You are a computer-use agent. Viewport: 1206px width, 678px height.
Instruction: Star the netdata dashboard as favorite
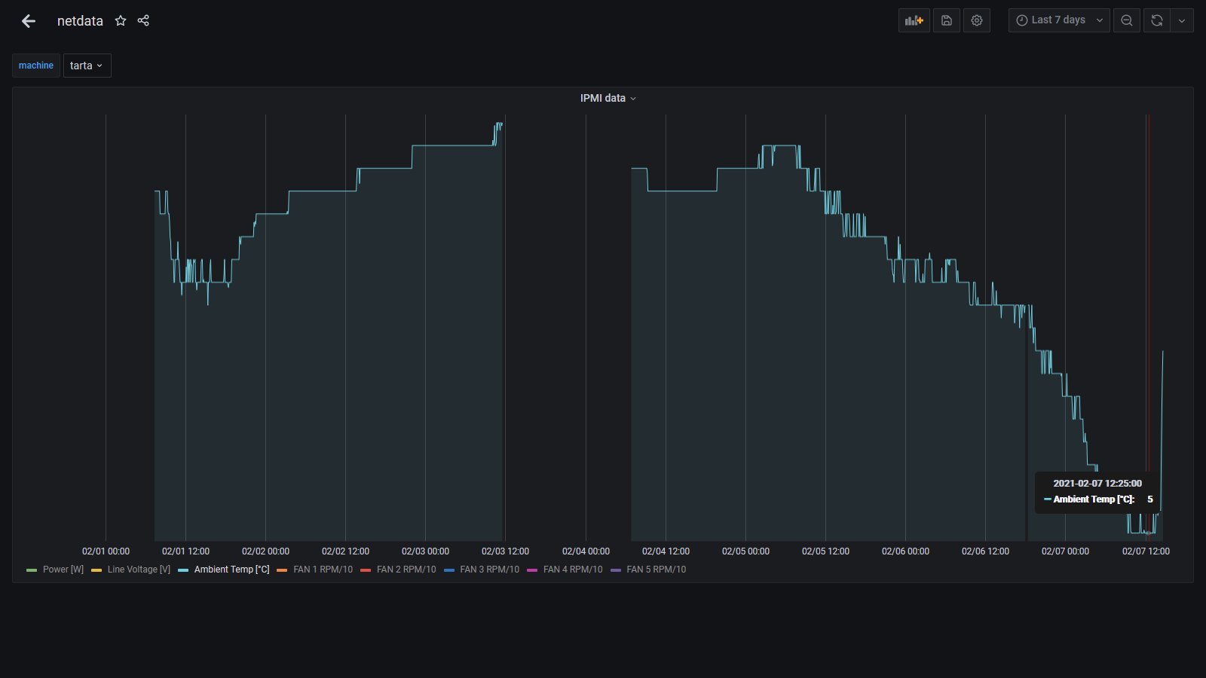(121, 20)
